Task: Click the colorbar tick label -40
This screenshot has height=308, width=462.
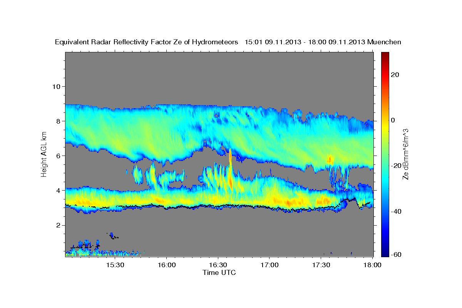Action: [x=396, y=211]
